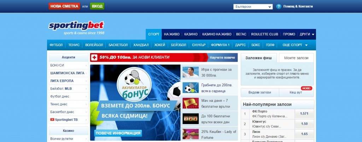The width and height of the screenshot is (362, 142).
Task: Select ГОЛФ in the sports bar
Action: coord(270,45)
